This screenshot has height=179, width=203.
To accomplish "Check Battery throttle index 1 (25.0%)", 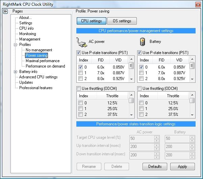I will click(141, 109).
